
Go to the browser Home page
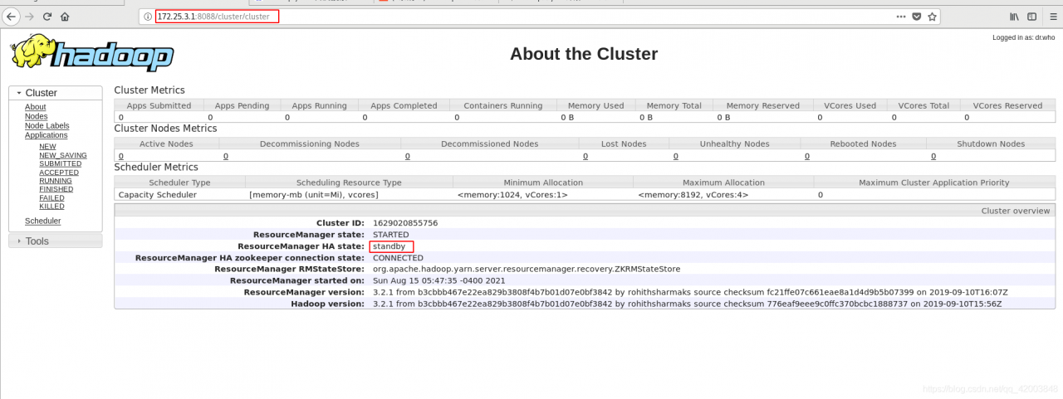tap(65, 17)
